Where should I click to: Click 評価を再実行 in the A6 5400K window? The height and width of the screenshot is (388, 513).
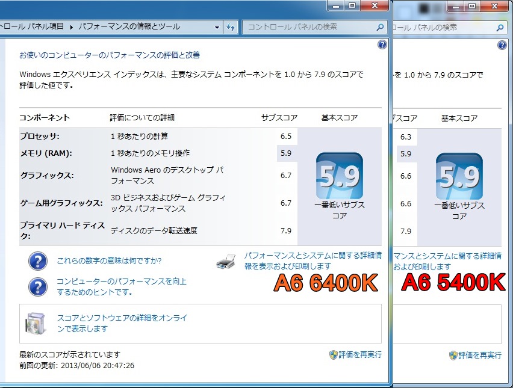pos(480,356)
